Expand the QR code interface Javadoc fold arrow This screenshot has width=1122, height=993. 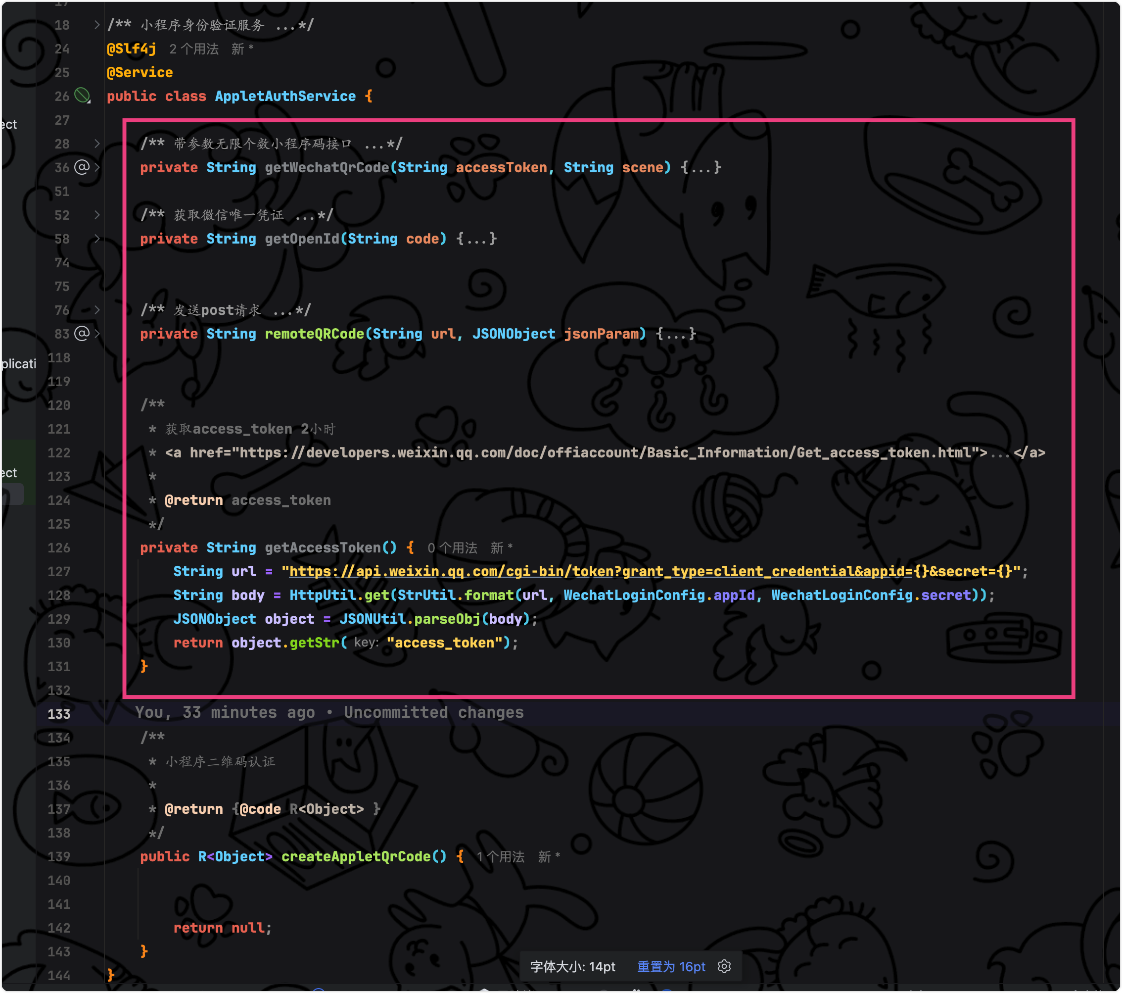pos(97,144)
